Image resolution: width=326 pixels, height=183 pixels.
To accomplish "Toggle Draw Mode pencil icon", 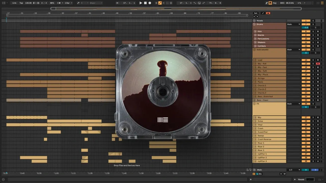I will click(267, 3).
